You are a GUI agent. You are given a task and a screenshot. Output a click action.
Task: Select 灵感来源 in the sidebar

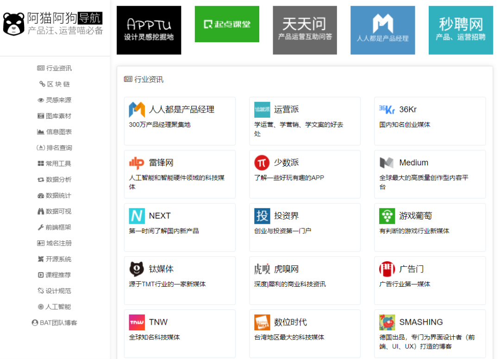[55, 100]
